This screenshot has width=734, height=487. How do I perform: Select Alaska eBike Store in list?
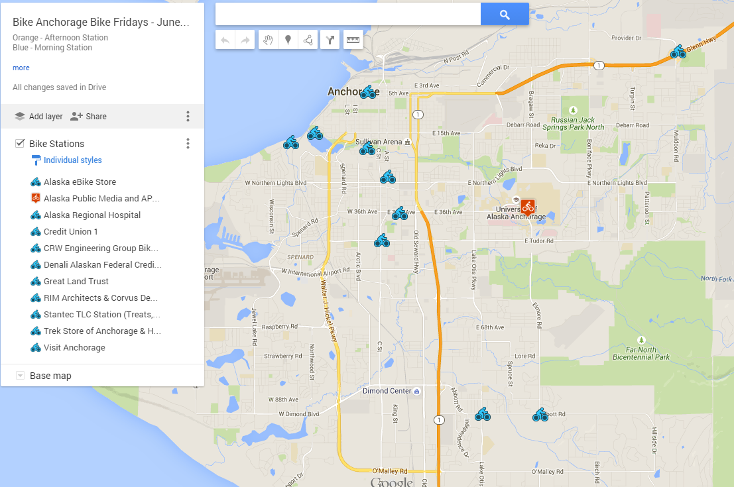[80, 182]
